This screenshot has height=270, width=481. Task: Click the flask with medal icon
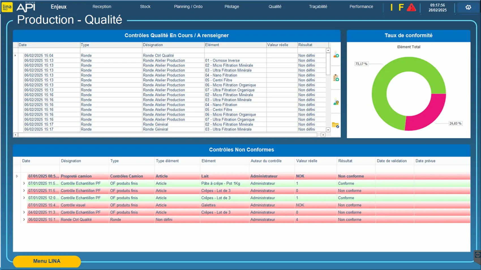pyautogui.click(x=336, y=102)
